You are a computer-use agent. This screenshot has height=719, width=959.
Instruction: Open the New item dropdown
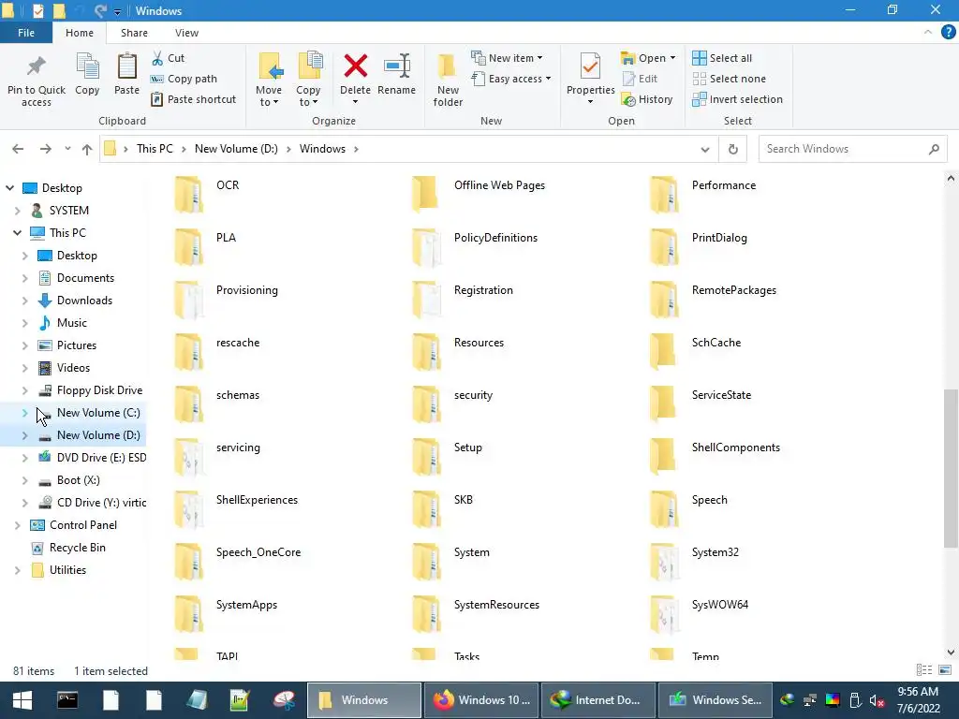point(507,58)
